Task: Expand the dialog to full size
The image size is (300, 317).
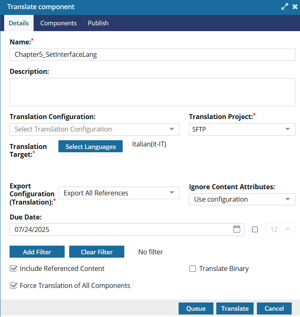Action: coord(284,7)
